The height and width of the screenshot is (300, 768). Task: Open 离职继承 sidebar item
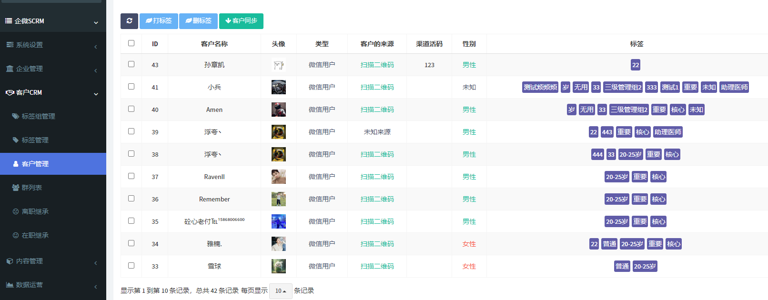35,211
